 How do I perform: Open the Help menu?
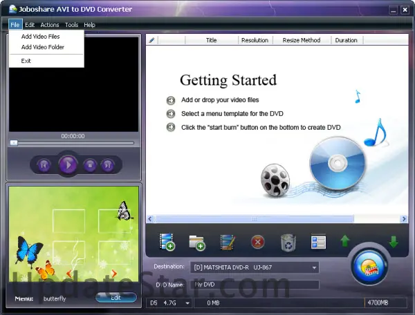89,25
